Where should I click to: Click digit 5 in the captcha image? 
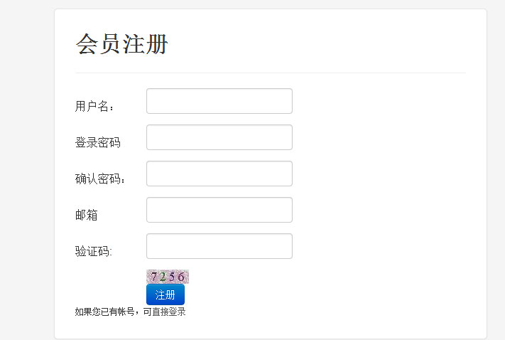172,277
